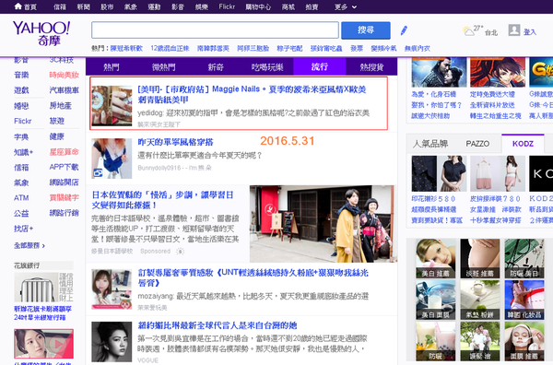This screenshot has width=553, height=365.
Task: Select the KODZ brand tab
Action: pos(523,144)
